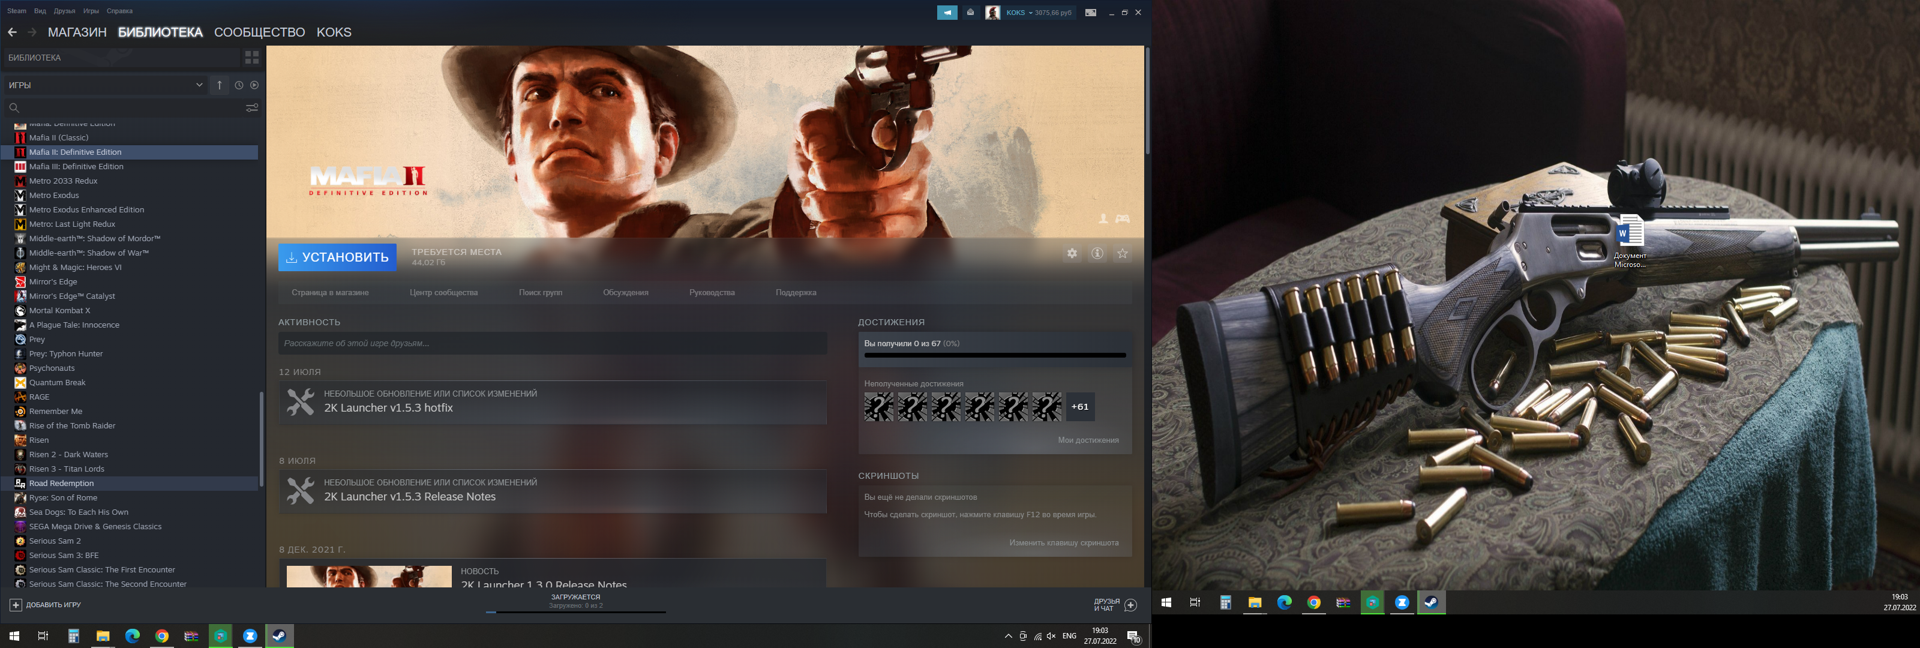Open Мои достижения link

tap(1088, 440)
